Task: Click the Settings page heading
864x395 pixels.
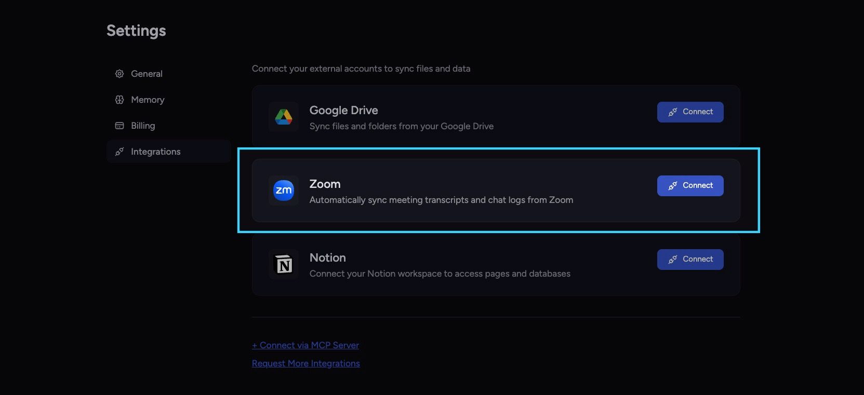Action: 136,31
